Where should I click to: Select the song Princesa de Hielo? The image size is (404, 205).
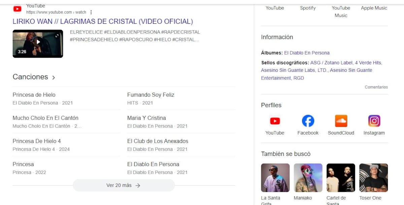(34, 95)
